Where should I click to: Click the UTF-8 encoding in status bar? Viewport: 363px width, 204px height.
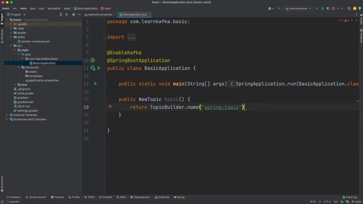point(327,202)
